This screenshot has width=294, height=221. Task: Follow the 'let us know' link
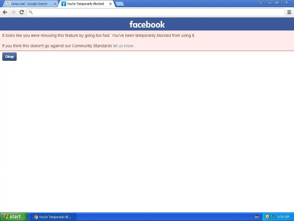click(123, 46)
